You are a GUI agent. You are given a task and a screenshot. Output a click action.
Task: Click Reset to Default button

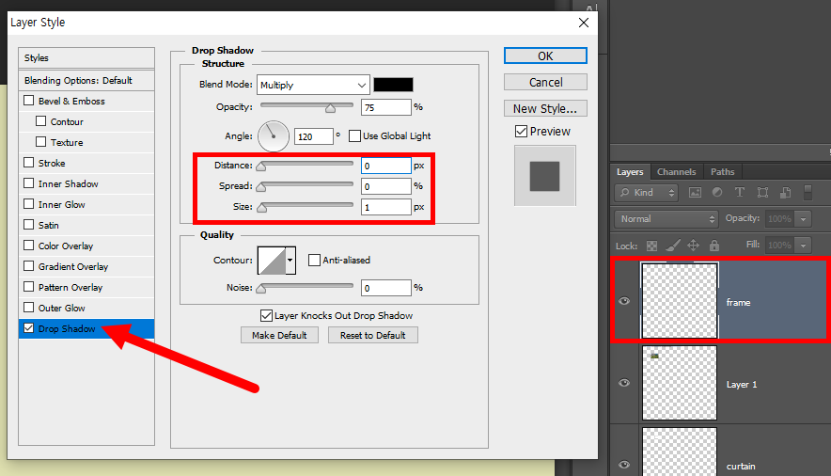(372, 335)
